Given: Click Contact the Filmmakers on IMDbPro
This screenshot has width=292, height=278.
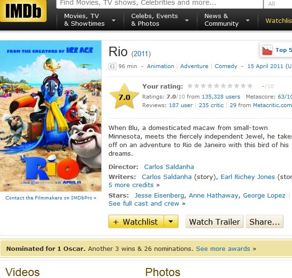Looking at the screenshot, I should (x=51, y=198).
